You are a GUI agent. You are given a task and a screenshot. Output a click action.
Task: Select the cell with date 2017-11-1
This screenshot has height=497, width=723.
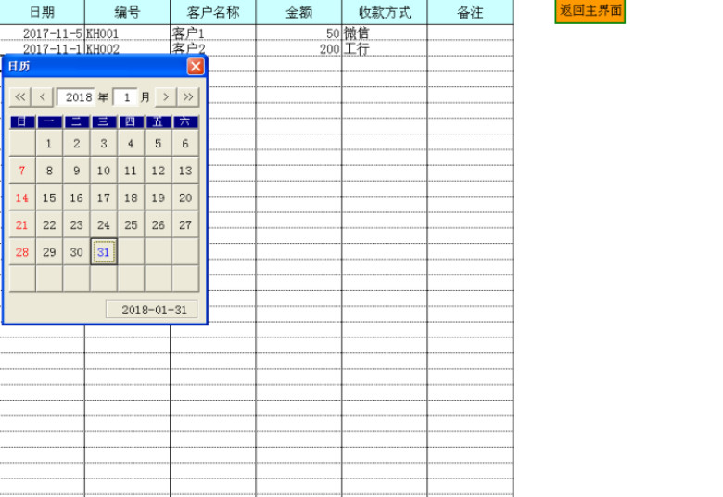click(42, 48)
